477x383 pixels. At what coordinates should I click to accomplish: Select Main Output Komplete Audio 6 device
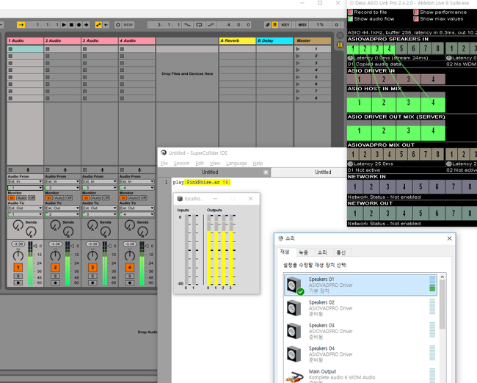click(360, 376)
